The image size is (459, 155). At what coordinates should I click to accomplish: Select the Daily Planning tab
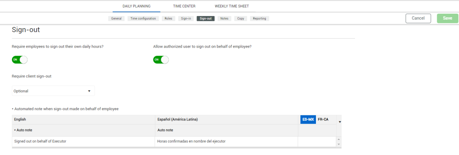(x=136, y=6)
